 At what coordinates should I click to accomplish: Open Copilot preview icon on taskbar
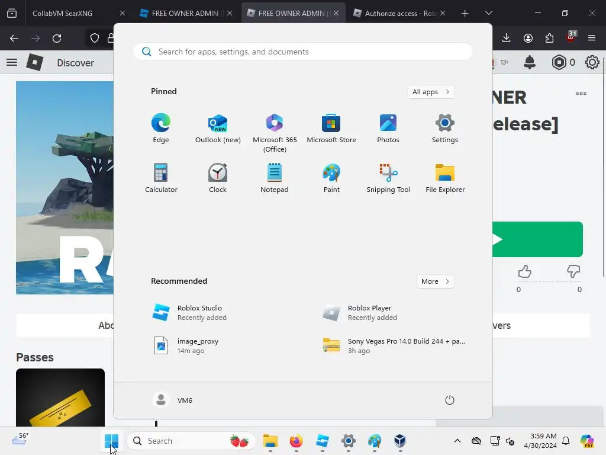click(x=587, y=441)
